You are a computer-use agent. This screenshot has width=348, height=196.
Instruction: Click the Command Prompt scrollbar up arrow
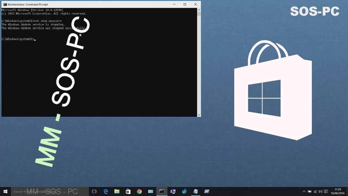(x=199, y=10)
